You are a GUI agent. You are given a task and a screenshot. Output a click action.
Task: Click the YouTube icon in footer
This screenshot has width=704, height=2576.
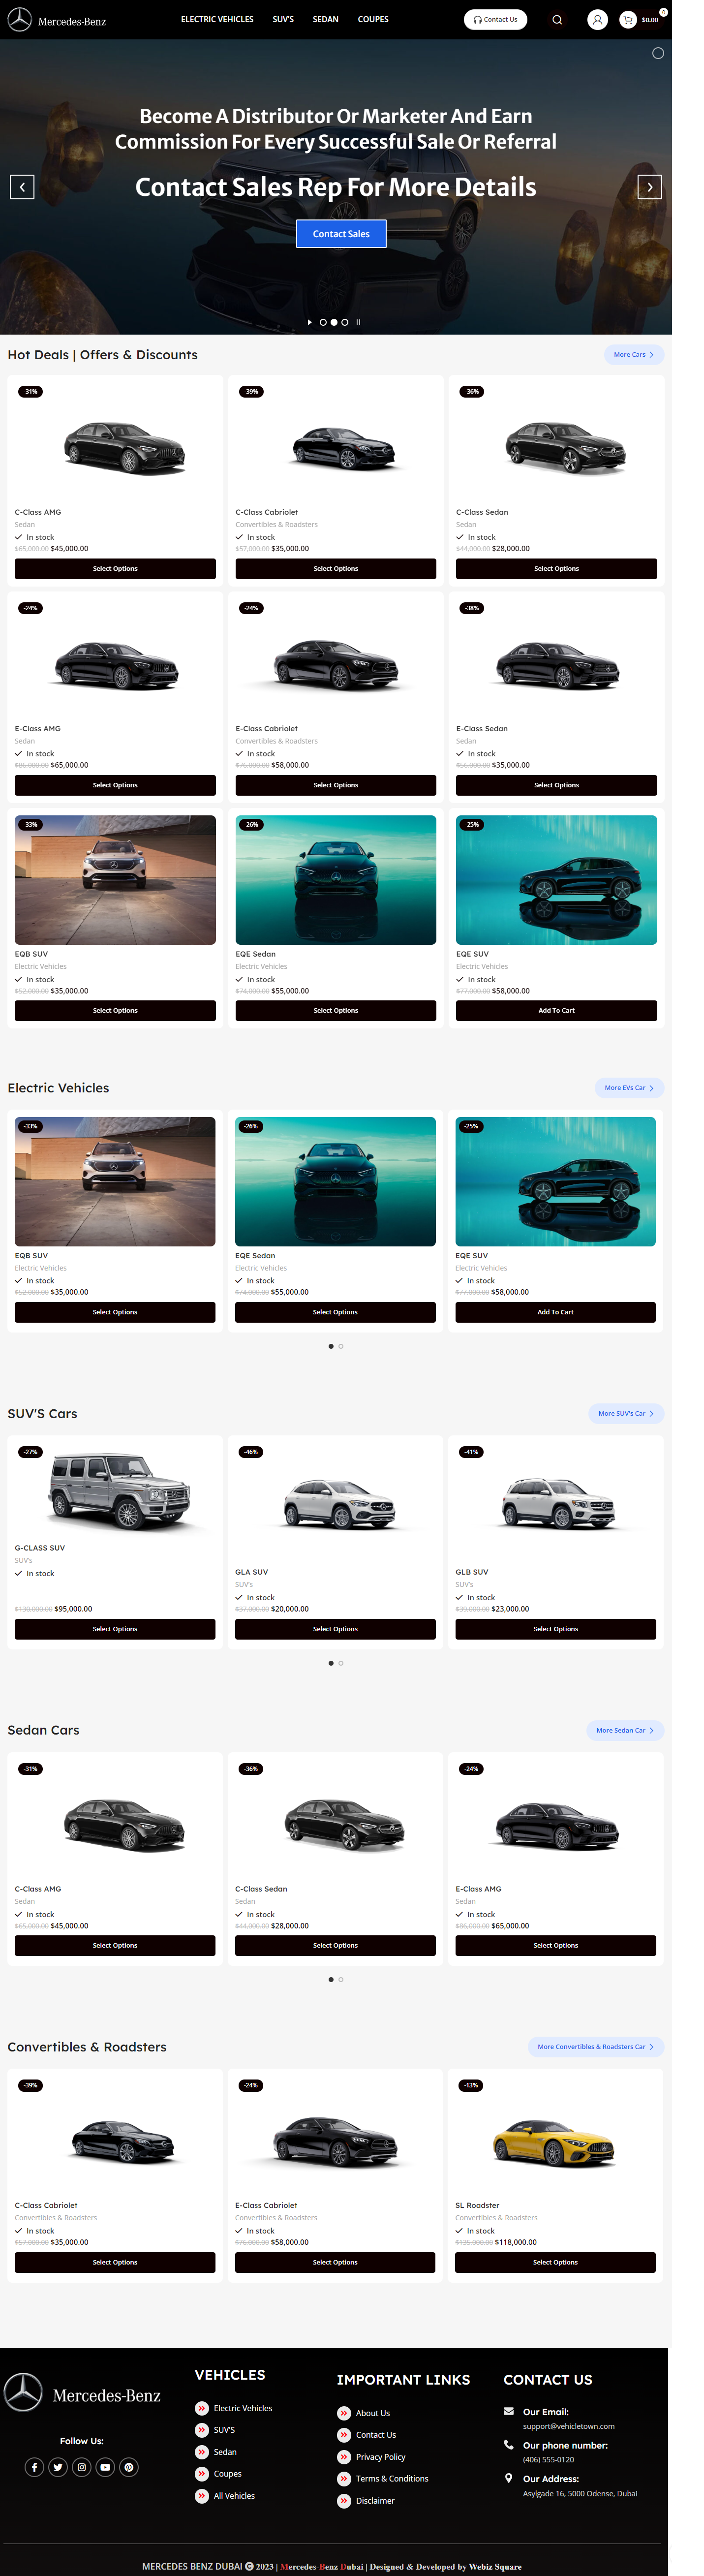click(x=105, y=2467)
